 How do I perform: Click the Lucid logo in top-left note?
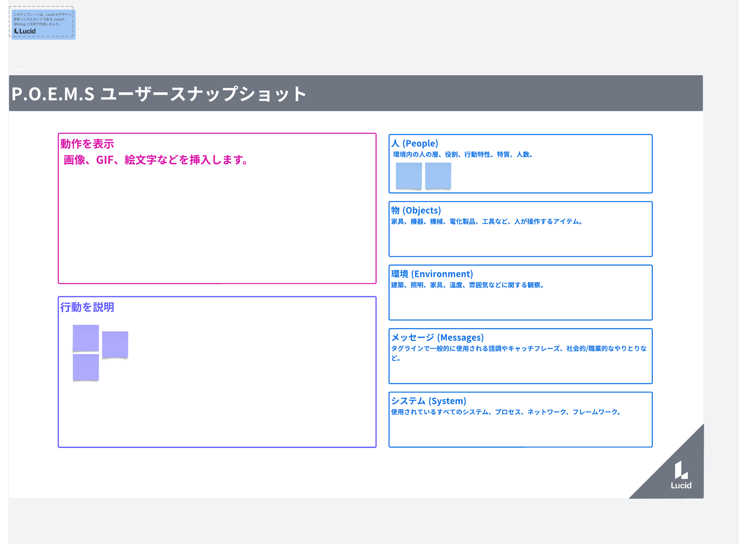pyautogui.click(x=25, y=31)
